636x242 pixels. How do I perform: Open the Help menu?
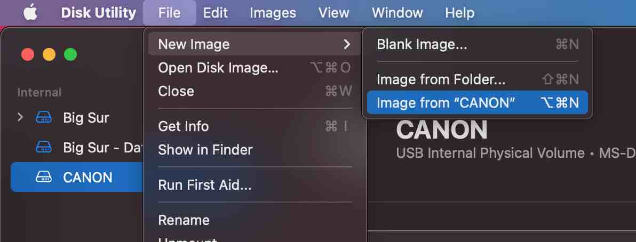click(459, 13)
